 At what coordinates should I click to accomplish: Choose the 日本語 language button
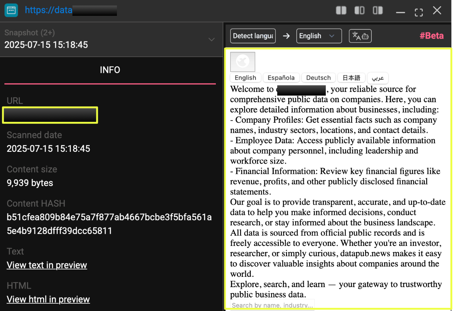click(351, 78)
